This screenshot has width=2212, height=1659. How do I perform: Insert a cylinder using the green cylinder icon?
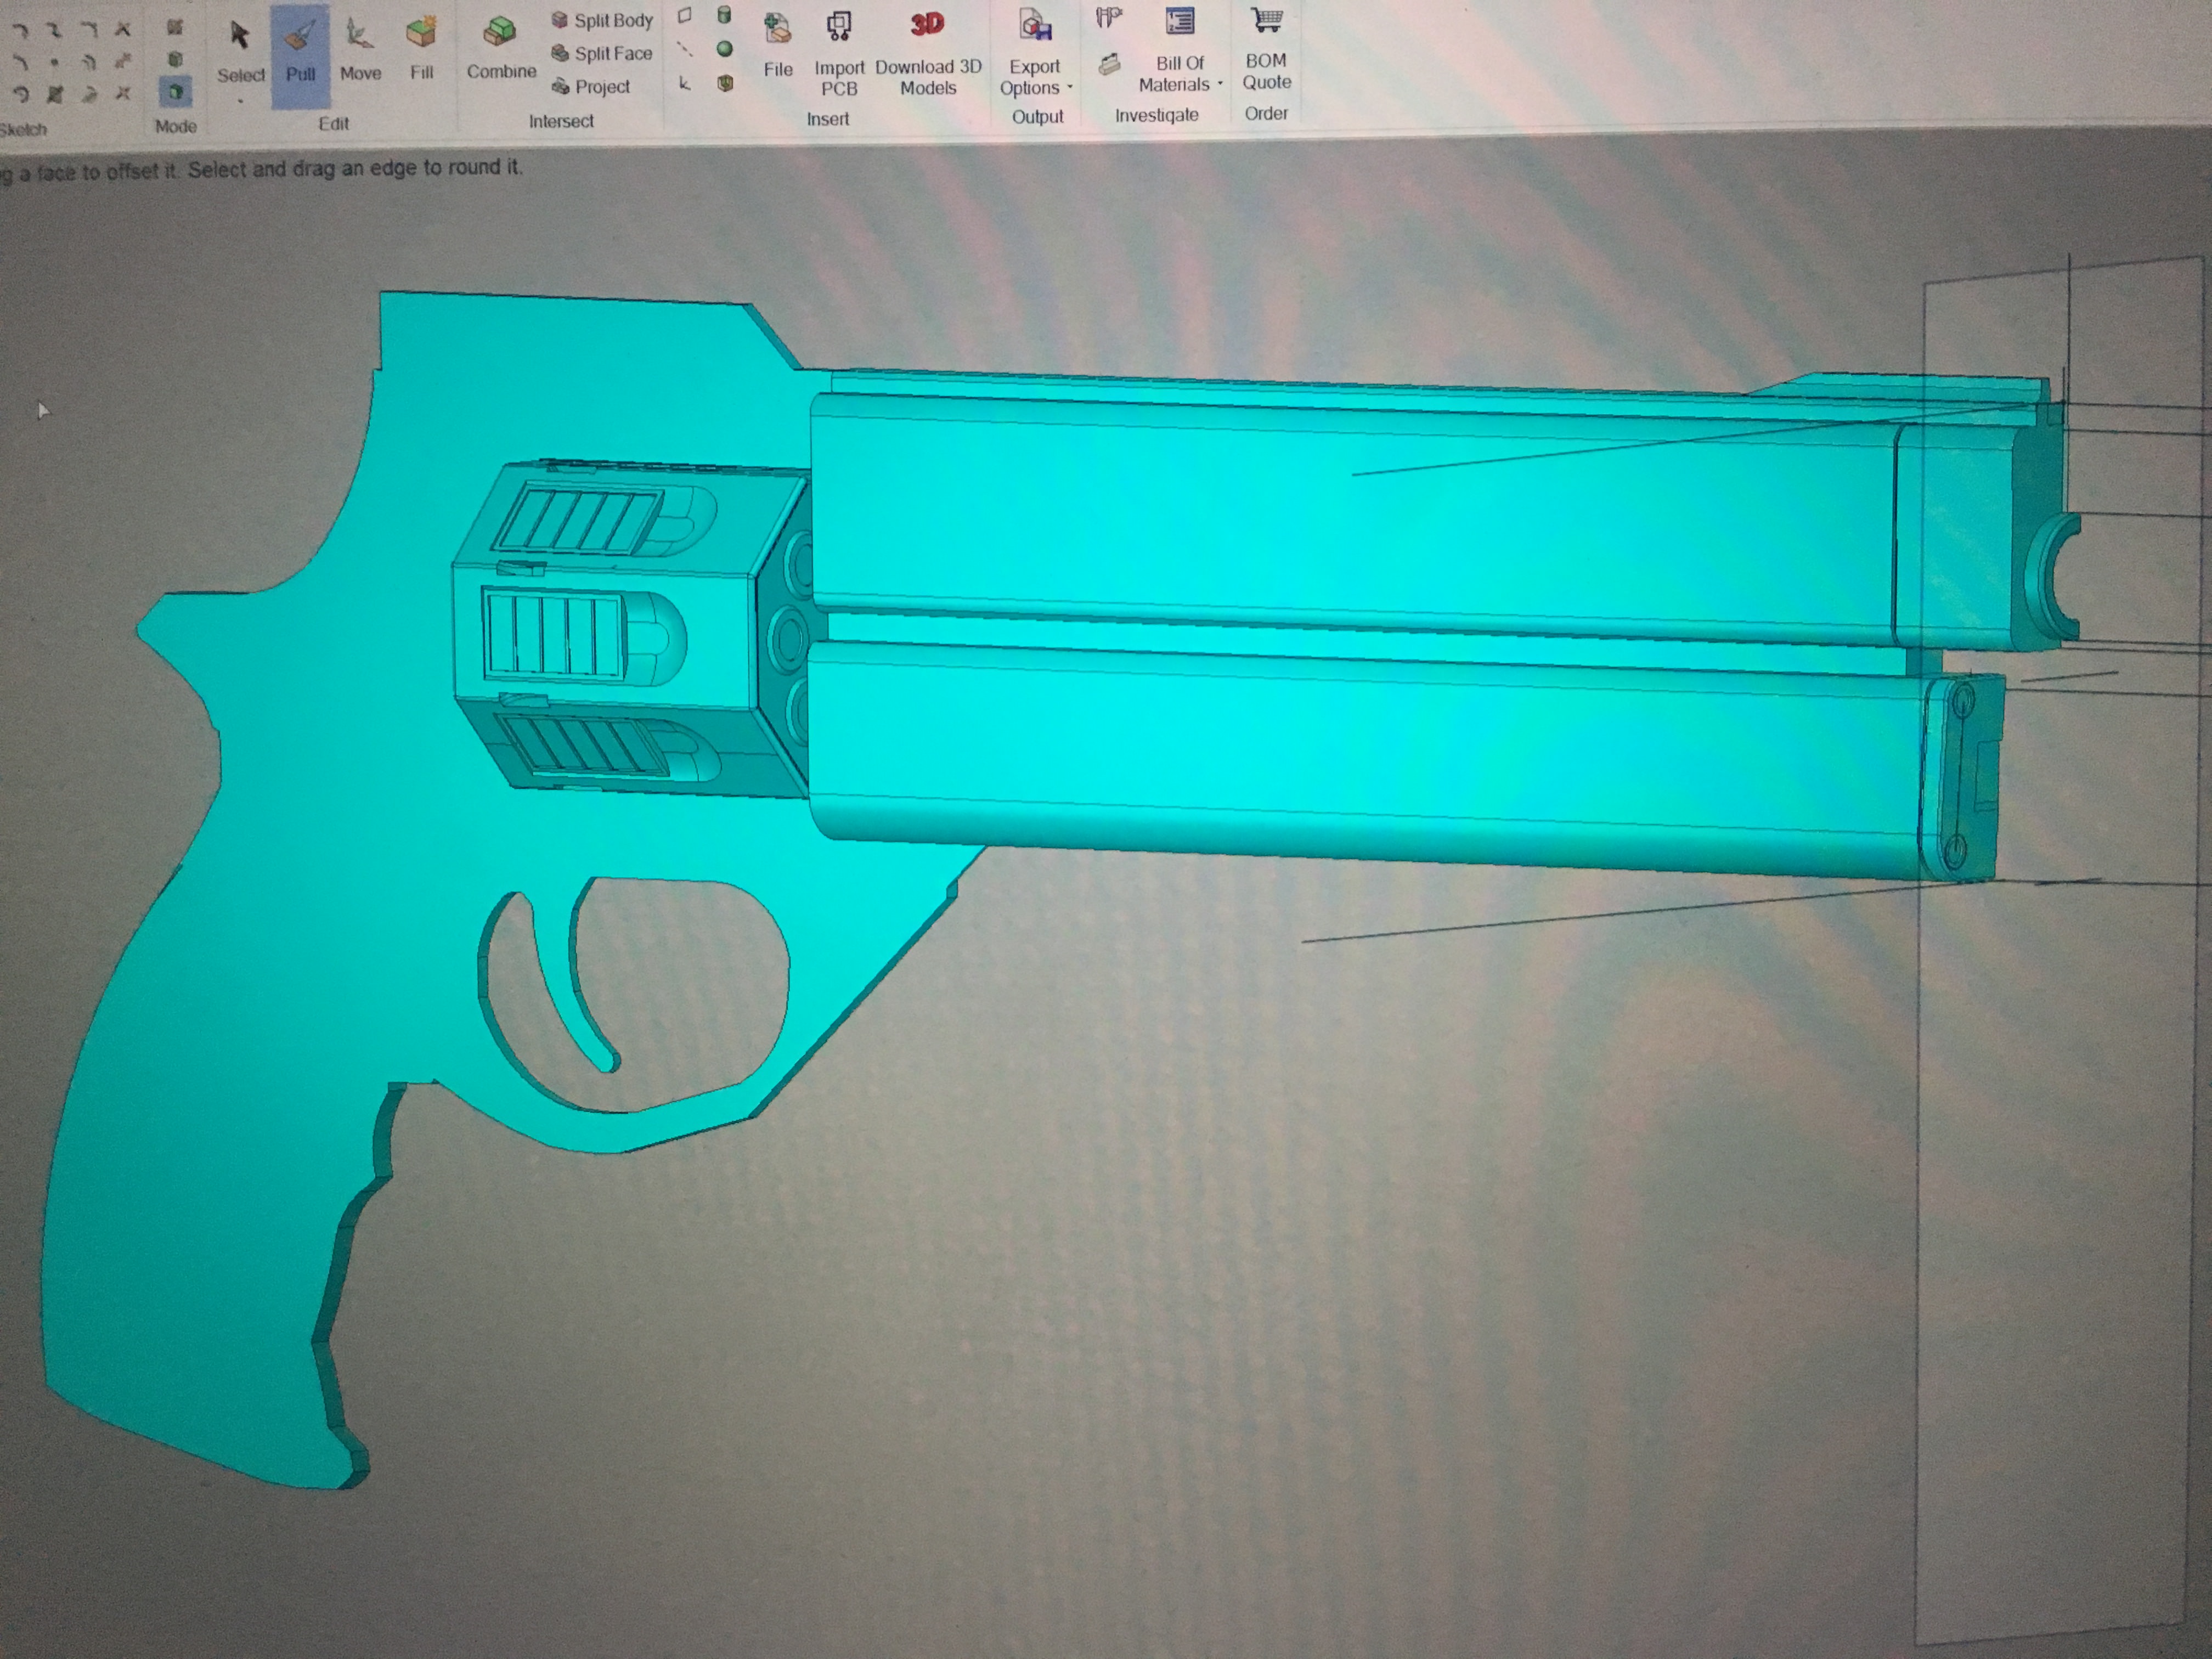point(725,14)
